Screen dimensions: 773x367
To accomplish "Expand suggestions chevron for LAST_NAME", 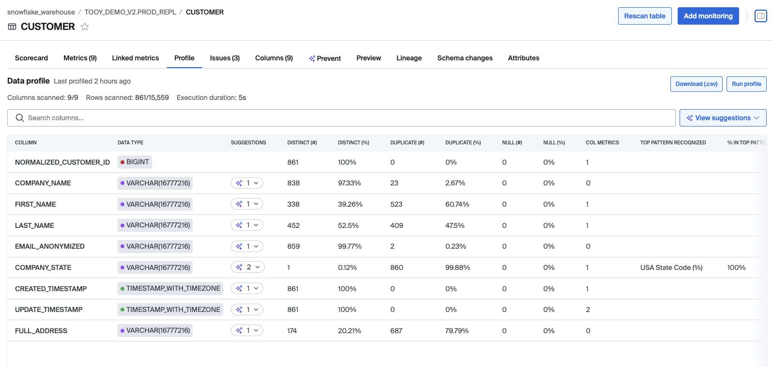I will click(x=256, y=225).
